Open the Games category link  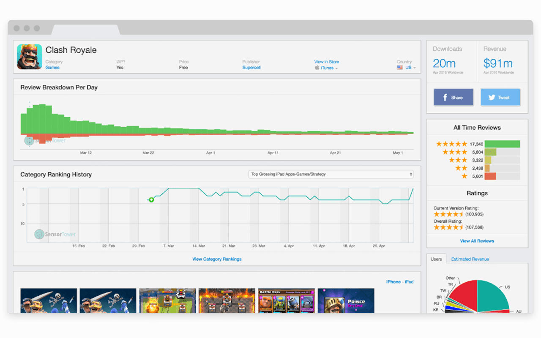click(x=52, y=68)
